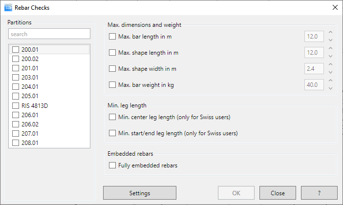The image size is (343, 205).
Task: Tick Fully embedded rebars checkbox
Action: point(112,165)
